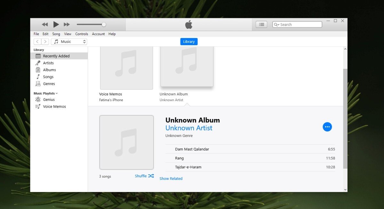Collapse the Music Playlists section

pyautogui.click(x=57, y=93)
